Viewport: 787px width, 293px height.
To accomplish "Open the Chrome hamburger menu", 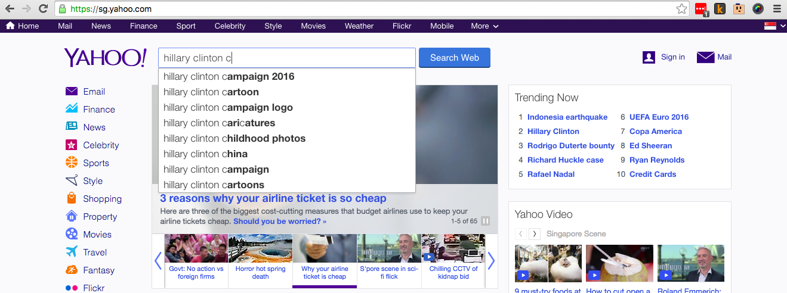I will click(x=776, y=9).
